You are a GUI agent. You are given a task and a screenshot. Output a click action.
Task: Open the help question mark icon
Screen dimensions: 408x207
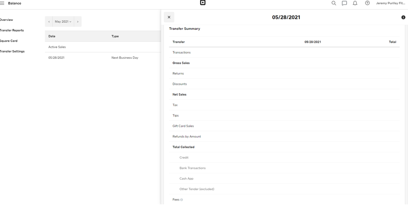pyautogui.click(x=367, y=3)
